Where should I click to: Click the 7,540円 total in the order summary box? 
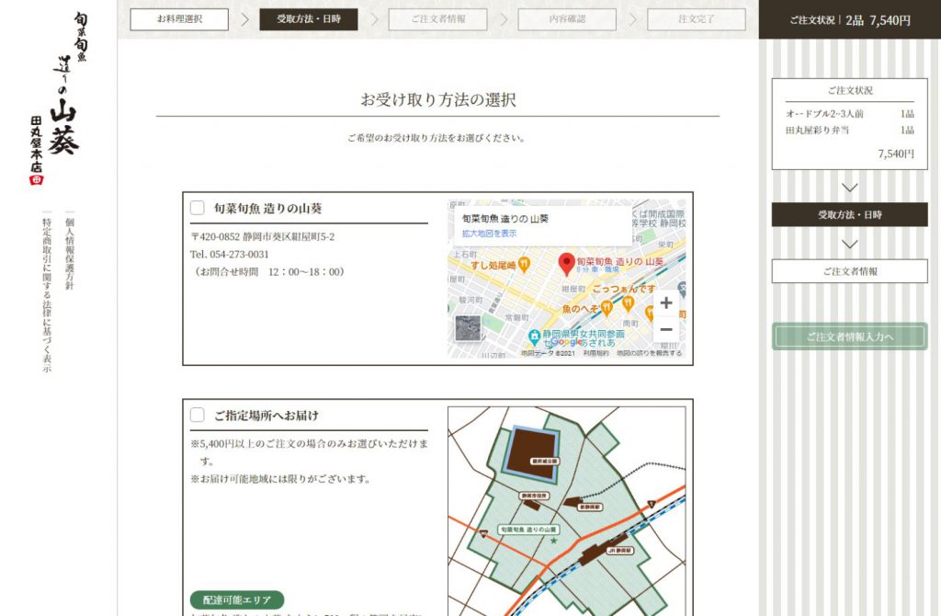pyautogui.click(x=896, y=154)
